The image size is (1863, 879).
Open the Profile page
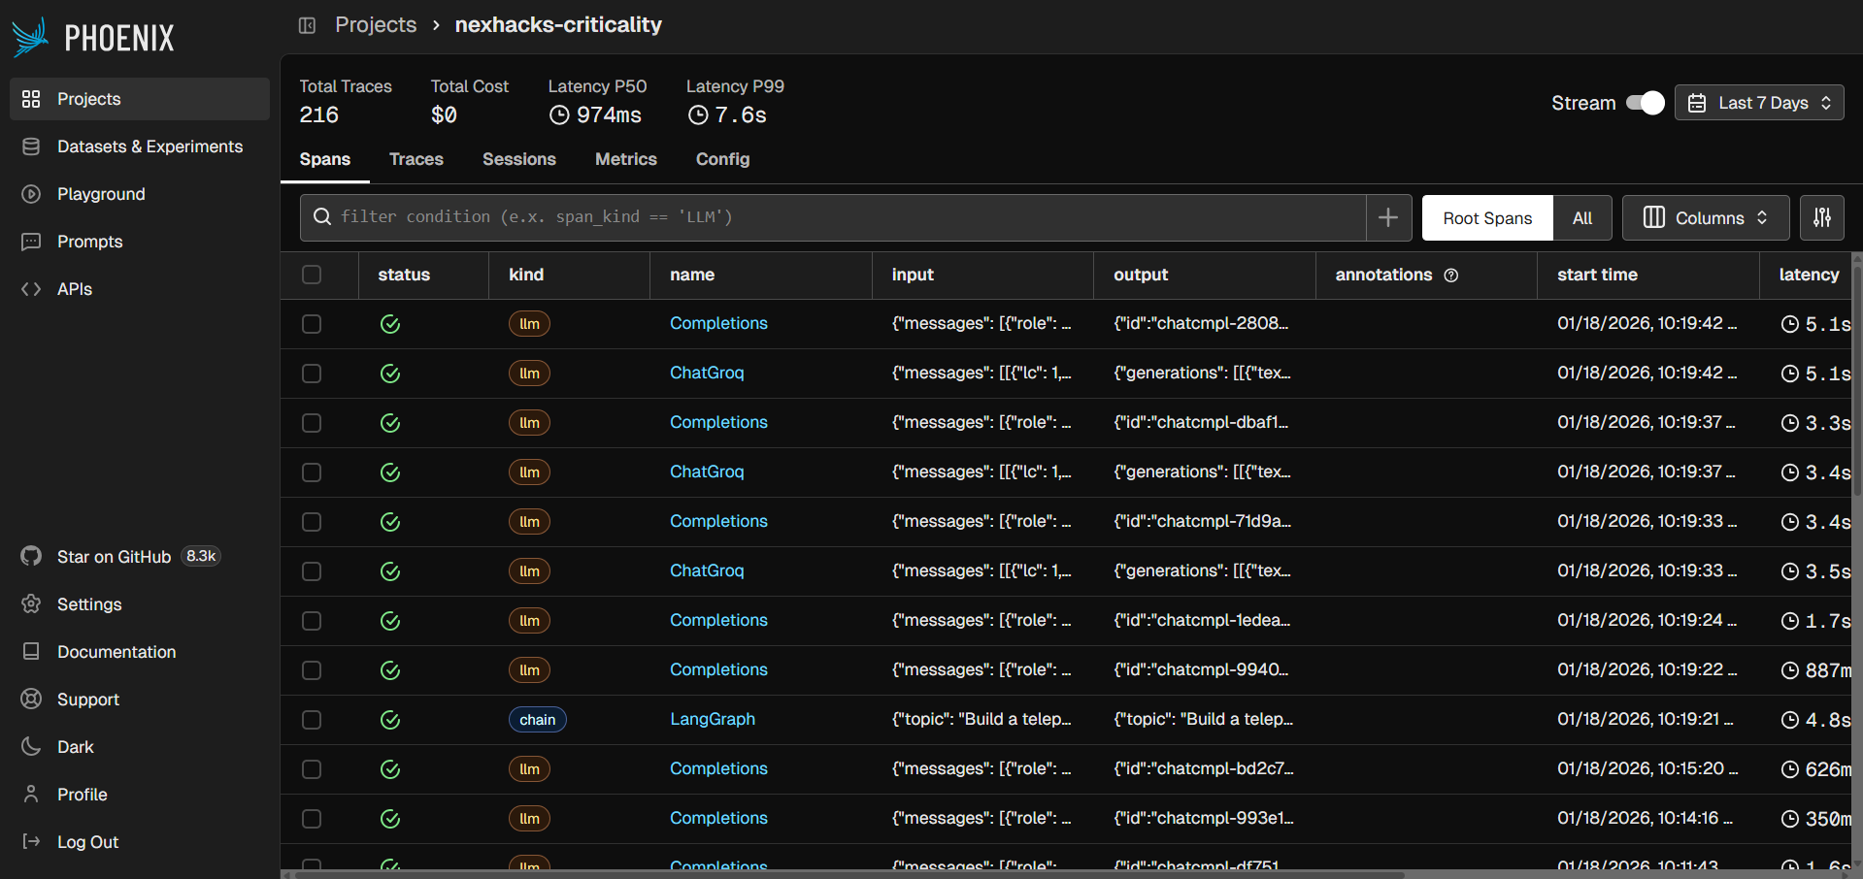point(140,795)
